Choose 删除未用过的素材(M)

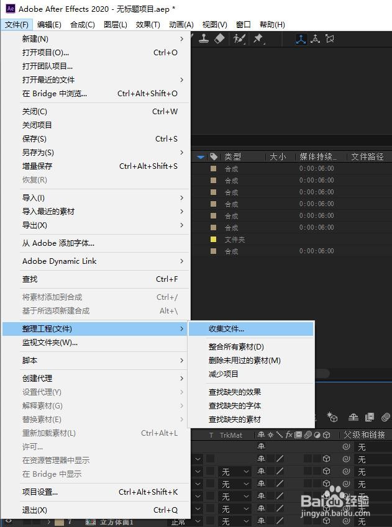[x=251, y=361]
